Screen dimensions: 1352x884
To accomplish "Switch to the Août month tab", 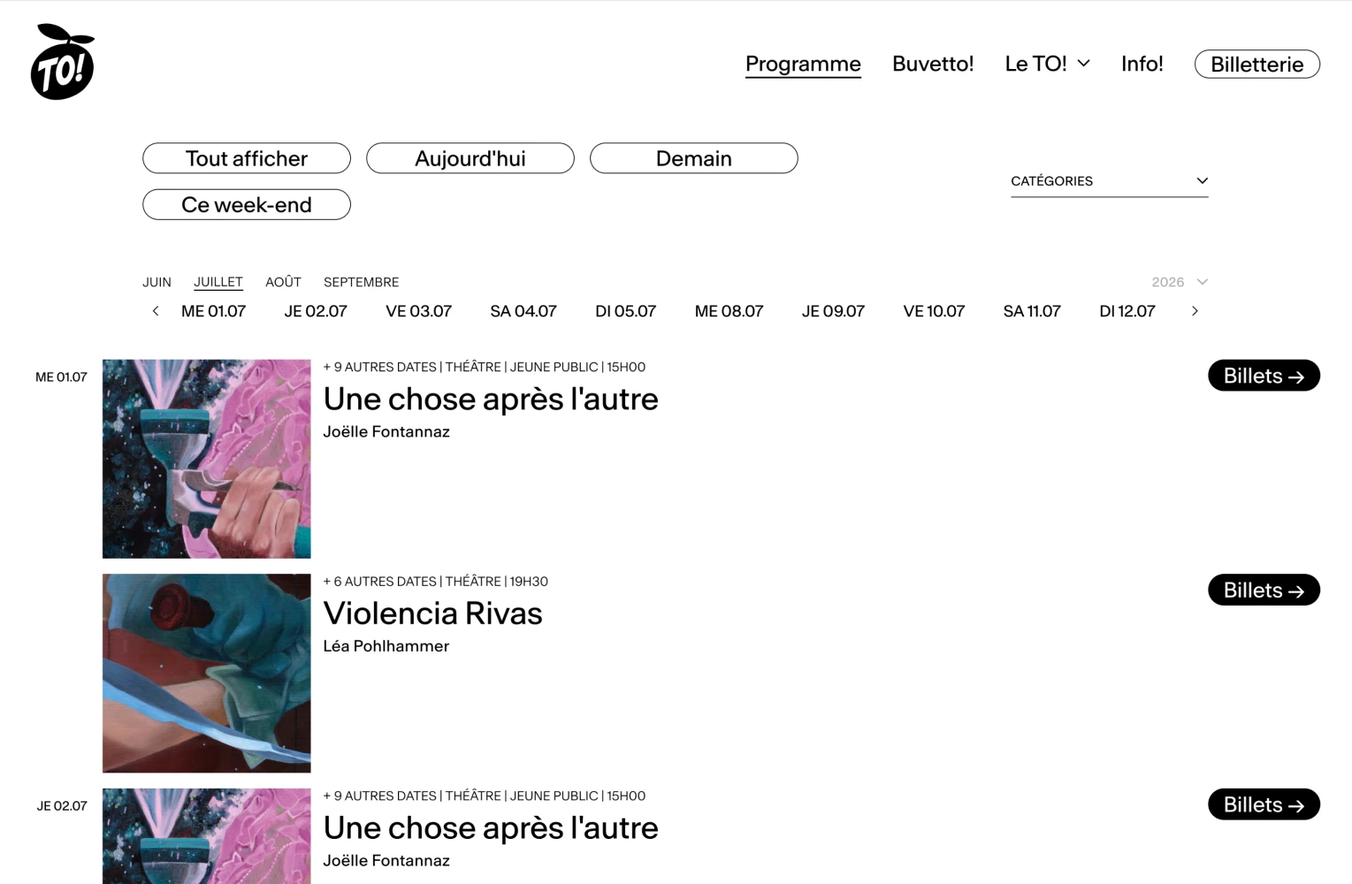I will point(283,282).
